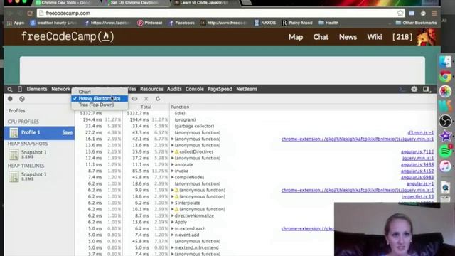Open DevTools settings gear icon
The width and height of the screenshot is (455, 256).
click(x=414, y=89)
